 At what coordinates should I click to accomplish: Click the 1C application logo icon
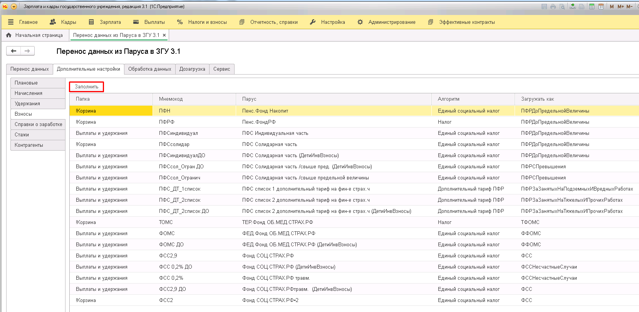point(5,7)
